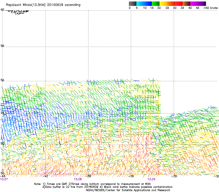
Task: Click the '10' legend scale label
Action: 145,8
